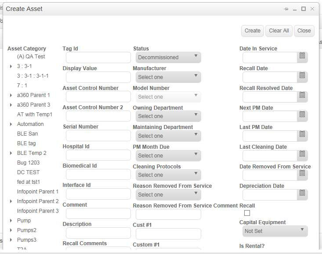Image resolution: width=322 pixels, height=254 pixels.
Task: Focus the Display Value input field
Action: 98,77
